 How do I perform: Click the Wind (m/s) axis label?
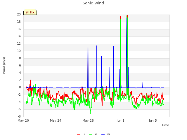click(x=4, y=66)
